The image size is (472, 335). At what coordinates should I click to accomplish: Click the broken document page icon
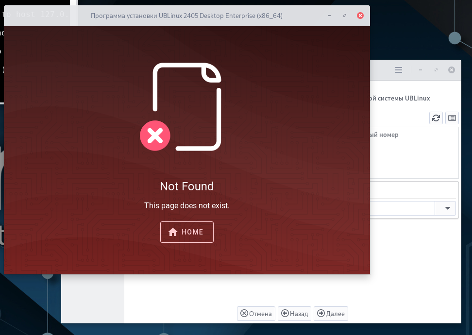187,106
